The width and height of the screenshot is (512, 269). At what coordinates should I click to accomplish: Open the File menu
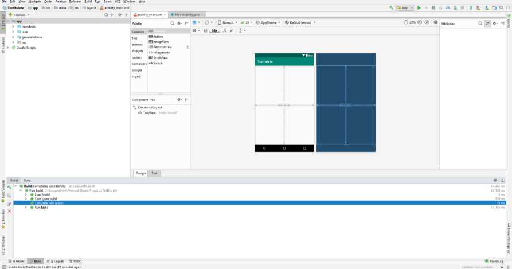coord(4,2)
